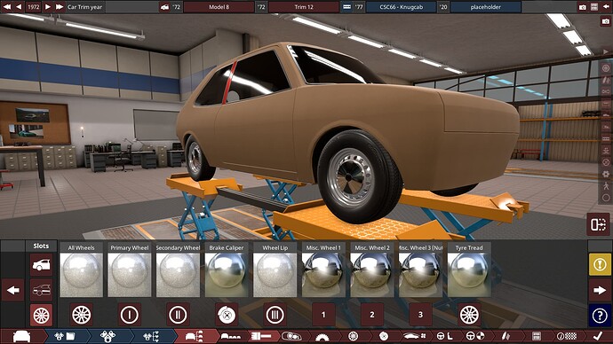Confirm with the checkmark tab
The height and width of the screenshot is (344, 613).
[x=597, y=336]
